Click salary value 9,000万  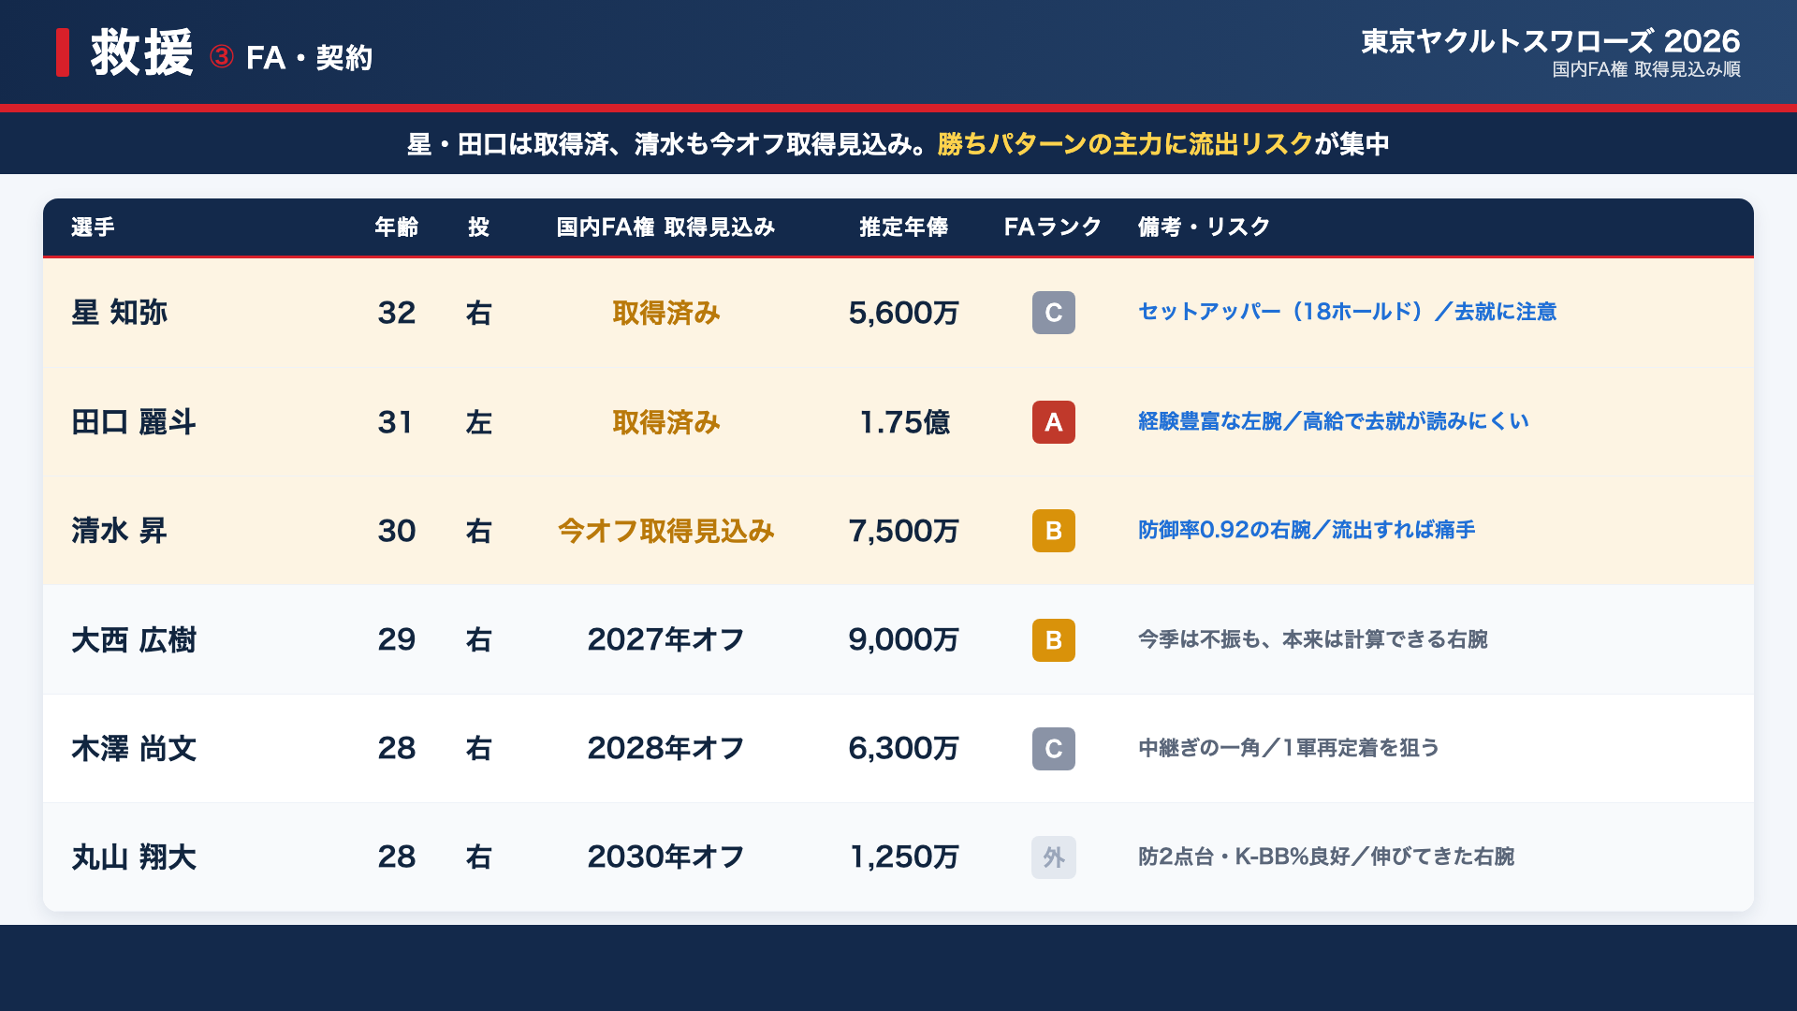pyautogui.click(x=904, y=640)
